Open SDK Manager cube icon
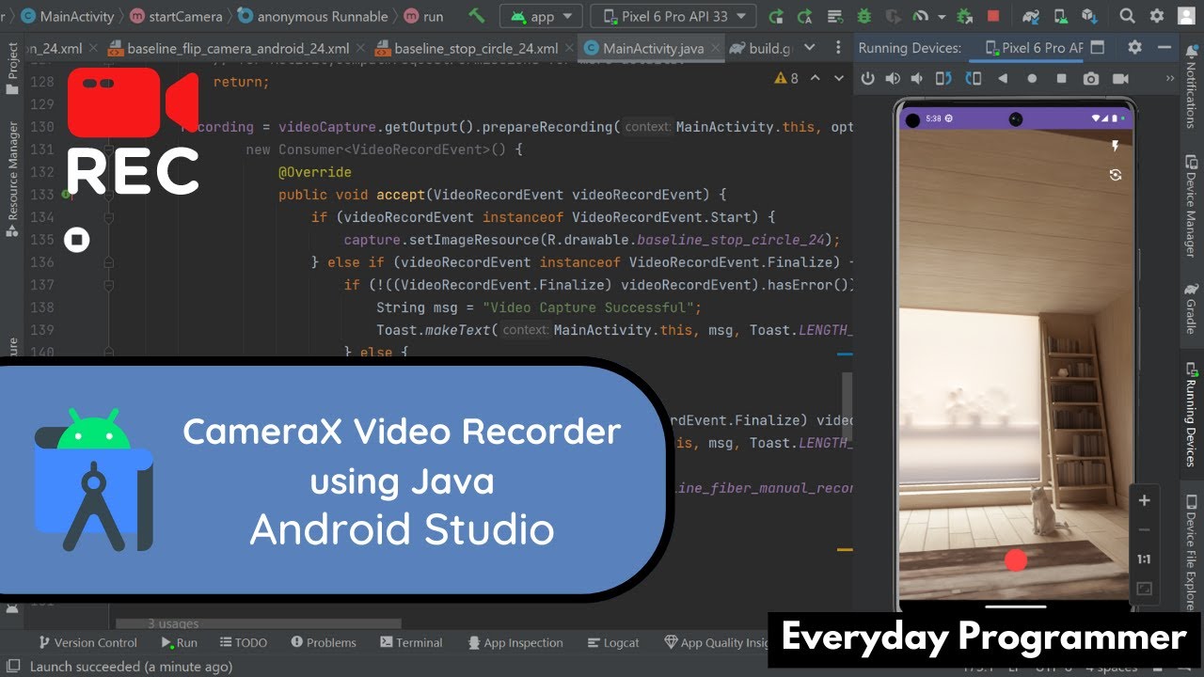Screen dimensions: 1204x677 coord(1089,16)
